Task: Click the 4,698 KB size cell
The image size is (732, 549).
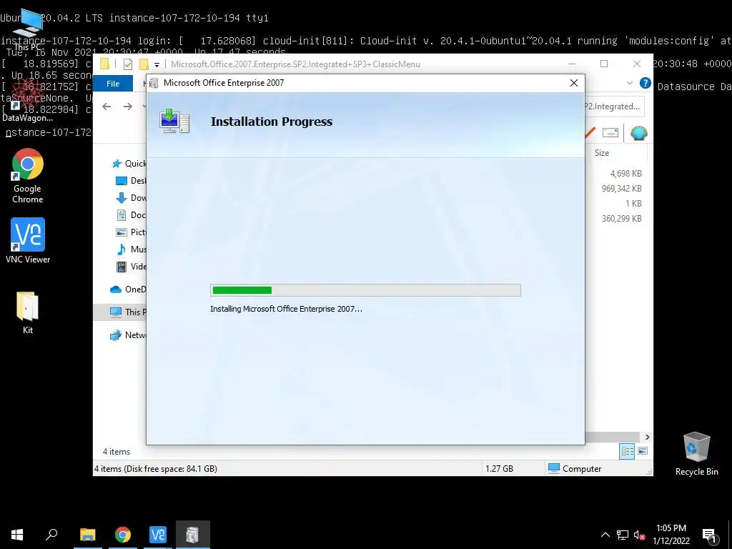Action: click(x=625, y=173)
